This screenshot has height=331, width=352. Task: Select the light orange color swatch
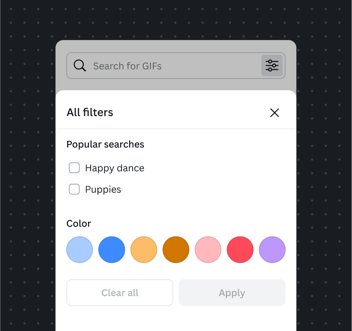(x=144, y=249)
